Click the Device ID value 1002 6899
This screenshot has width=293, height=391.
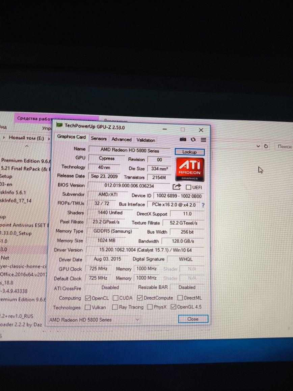[x=179, y=196]
